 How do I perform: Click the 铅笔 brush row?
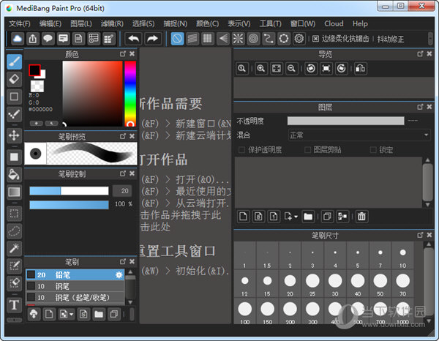click(x=75, y=275)
